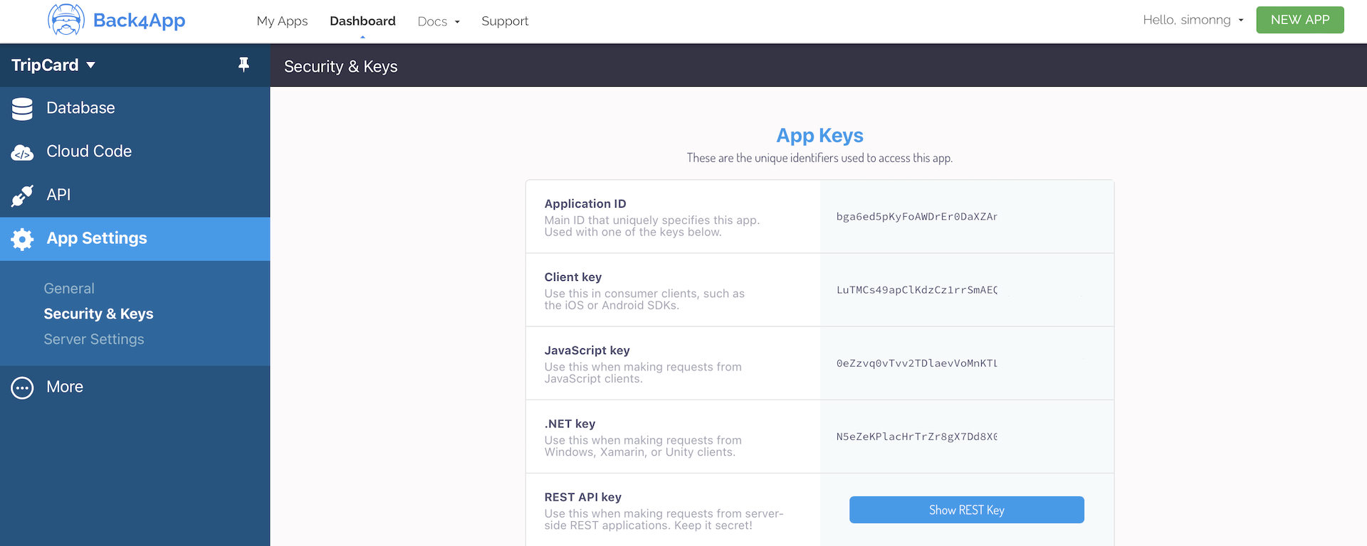Select the Dashboard nav item
Viewport: 1367px width, 546px height.
pos(362,21)
